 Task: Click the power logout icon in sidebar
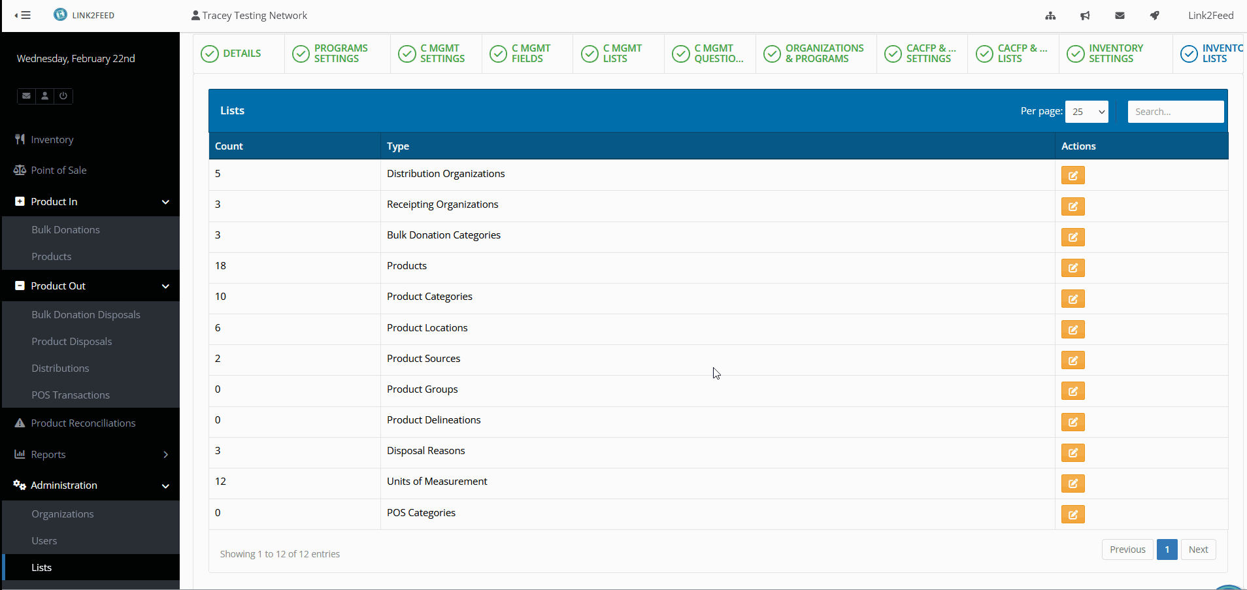pos(63,96)
